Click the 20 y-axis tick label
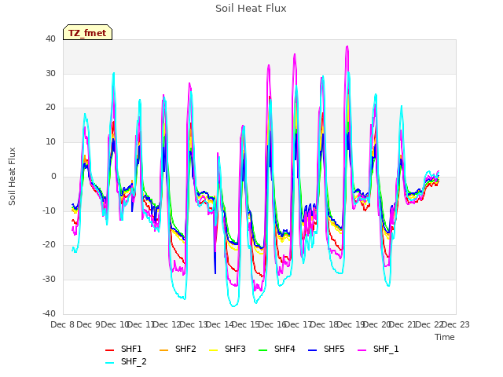This screenshot has height=377, width=503. [x=50, y=108]
